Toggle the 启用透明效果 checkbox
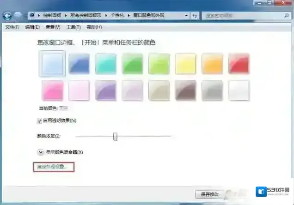The width and height of the screenshot is (294, 205). coord(39,121)
